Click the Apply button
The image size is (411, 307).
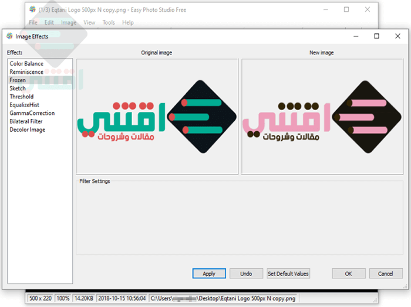tap(209, 274)
